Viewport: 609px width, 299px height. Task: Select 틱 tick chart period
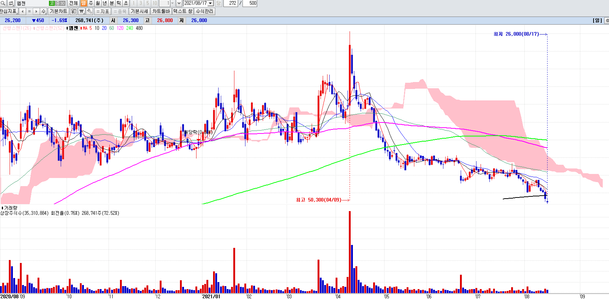[x=119, y=3]
